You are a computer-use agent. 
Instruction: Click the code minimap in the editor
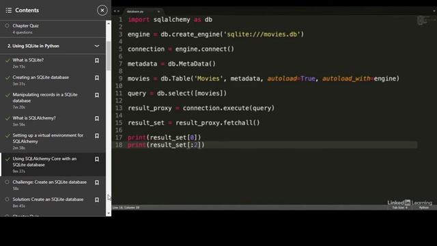(x=426, y=20)
